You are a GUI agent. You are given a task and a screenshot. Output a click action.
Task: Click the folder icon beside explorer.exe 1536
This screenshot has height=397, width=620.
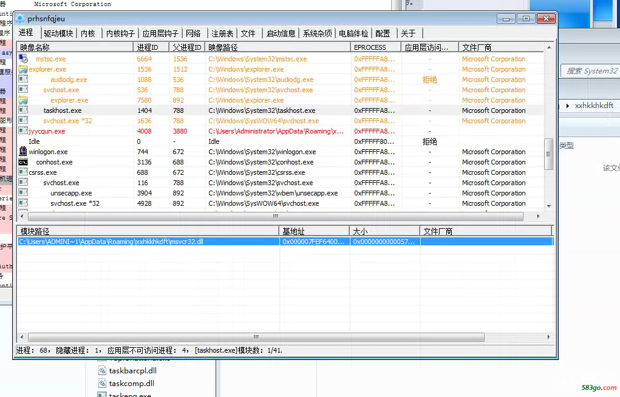tap(23, 69)
